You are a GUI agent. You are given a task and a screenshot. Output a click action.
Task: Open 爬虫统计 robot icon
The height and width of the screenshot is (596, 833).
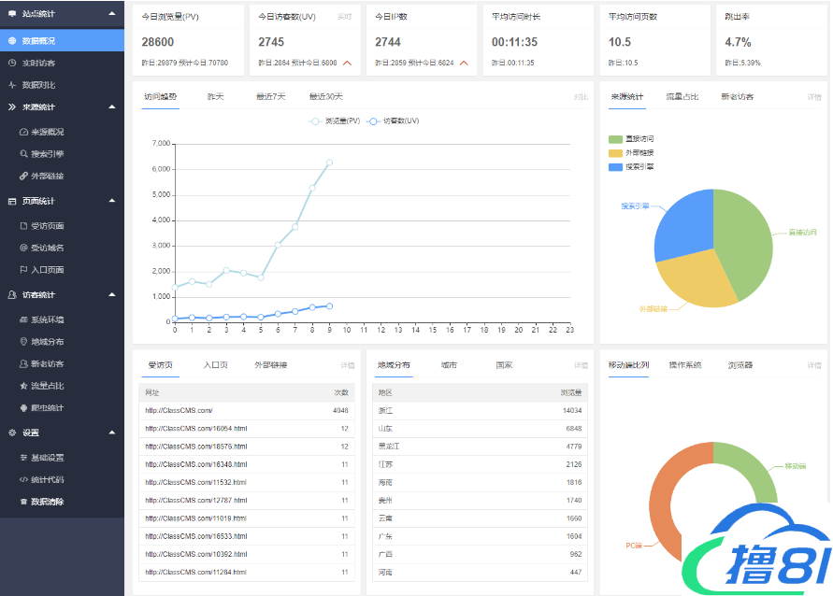click(24, 408)
